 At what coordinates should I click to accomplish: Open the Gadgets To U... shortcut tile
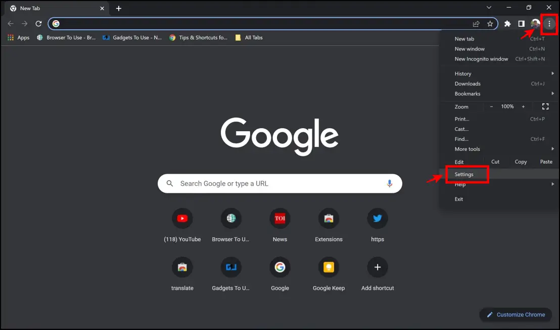pos(230,274)
